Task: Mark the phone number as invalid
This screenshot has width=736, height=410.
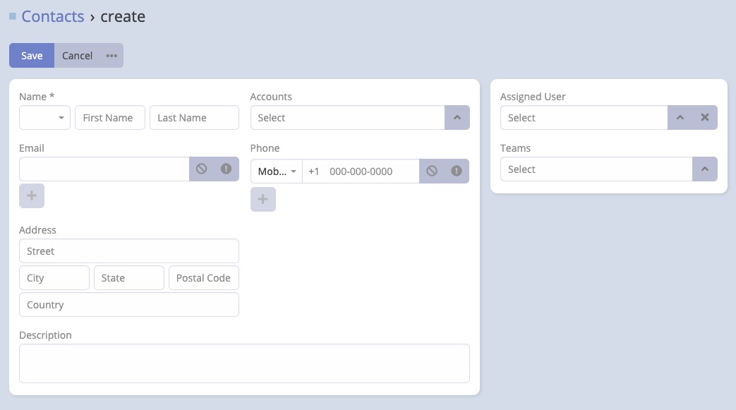Action: [x=456, y=171]
